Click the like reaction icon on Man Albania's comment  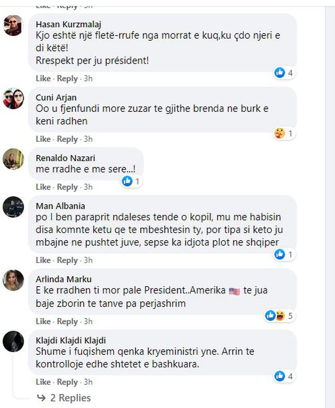pos(280,255)
